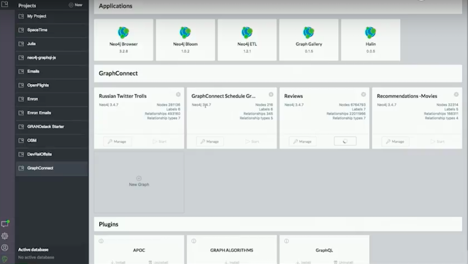The height and width of the screenshot is (264, 468).
Task: Click the project icon beside OSM
Action: pos(21,140)
